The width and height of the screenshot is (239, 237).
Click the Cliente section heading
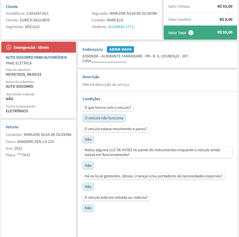pos(12,7)
